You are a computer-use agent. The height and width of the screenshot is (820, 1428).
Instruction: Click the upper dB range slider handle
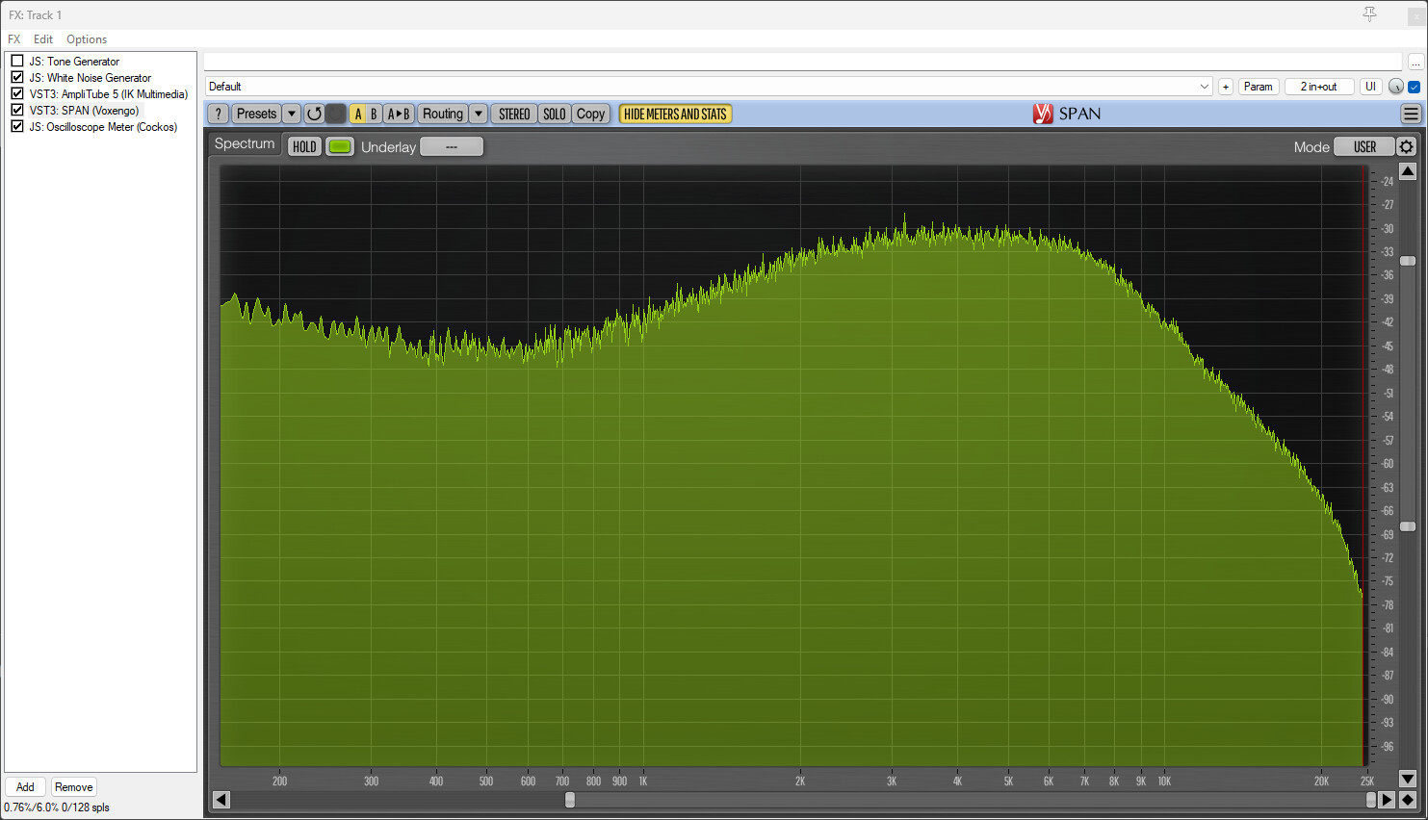[x=1408, y=261]
